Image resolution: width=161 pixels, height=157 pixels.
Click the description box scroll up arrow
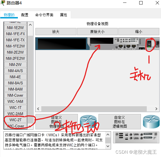(108, 135)
